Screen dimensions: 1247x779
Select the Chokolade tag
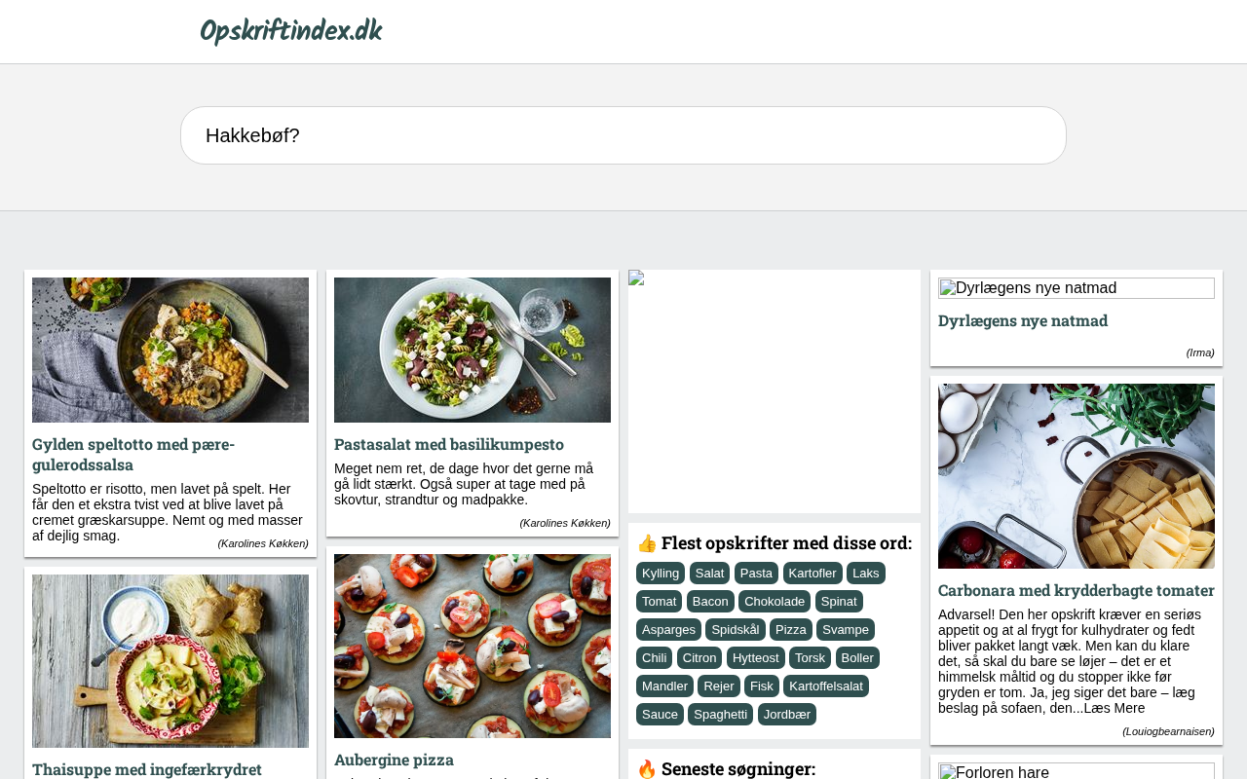[x=775, y=601]
